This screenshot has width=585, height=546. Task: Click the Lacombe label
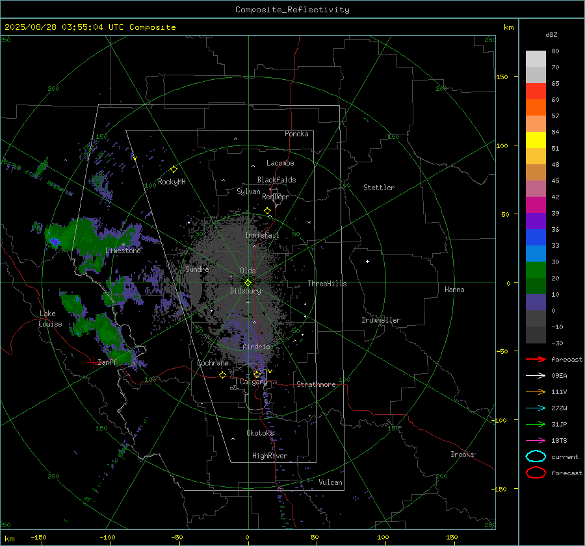[280, 163]
